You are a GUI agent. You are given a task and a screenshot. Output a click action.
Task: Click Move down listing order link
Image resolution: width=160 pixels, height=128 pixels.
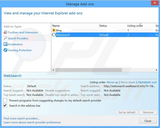point(128,82)
